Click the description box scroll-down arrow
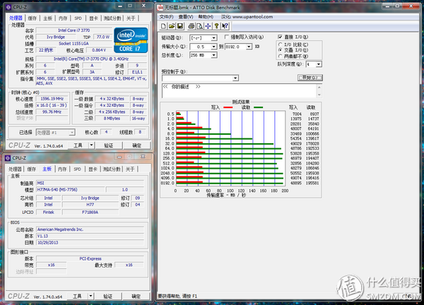The height and width of the screenshot is (305, 424). pos(319,95)
